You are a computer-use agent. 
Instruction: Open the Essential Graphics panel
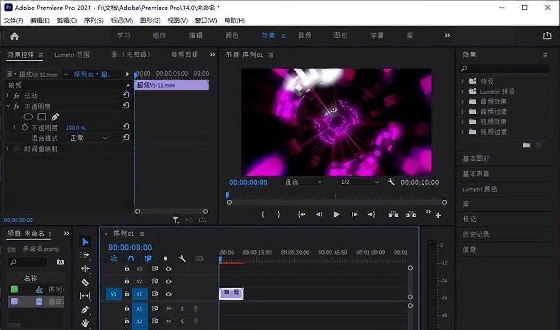coord(476,159)
